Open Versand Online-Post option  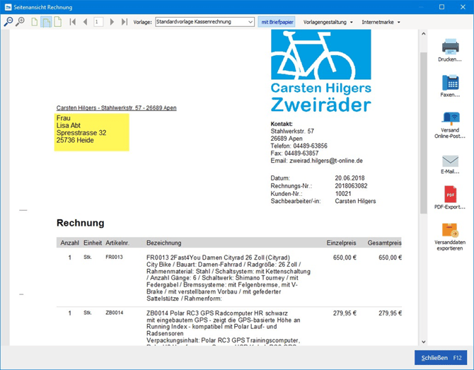[450, 125]
